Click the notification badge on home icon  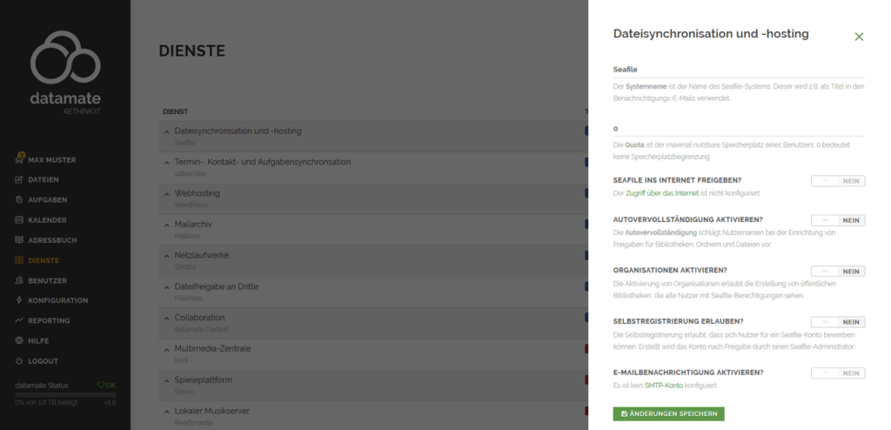pyautogui.click(x=22, y=155)
